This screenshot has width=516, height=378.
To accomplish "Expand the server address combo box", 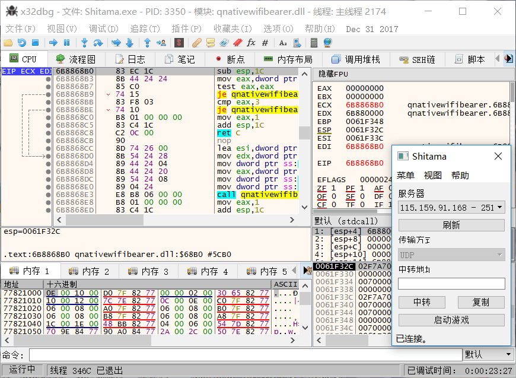I will click(x=499, y=208).
